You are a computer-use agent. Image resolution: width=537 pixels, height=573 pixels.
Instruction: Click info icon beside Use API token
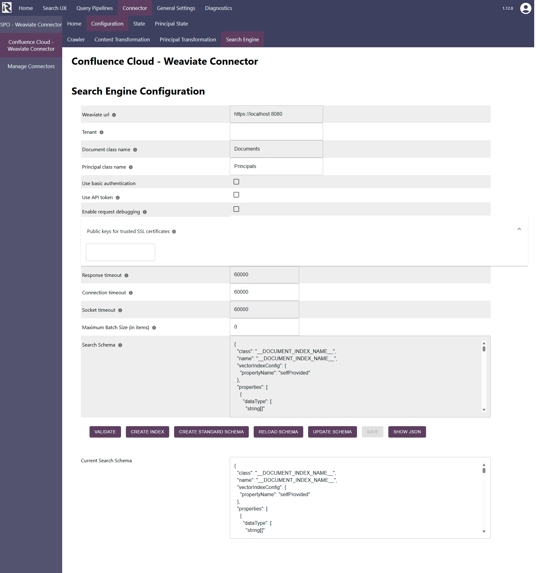pyautogui.click(x=118, y=198)
